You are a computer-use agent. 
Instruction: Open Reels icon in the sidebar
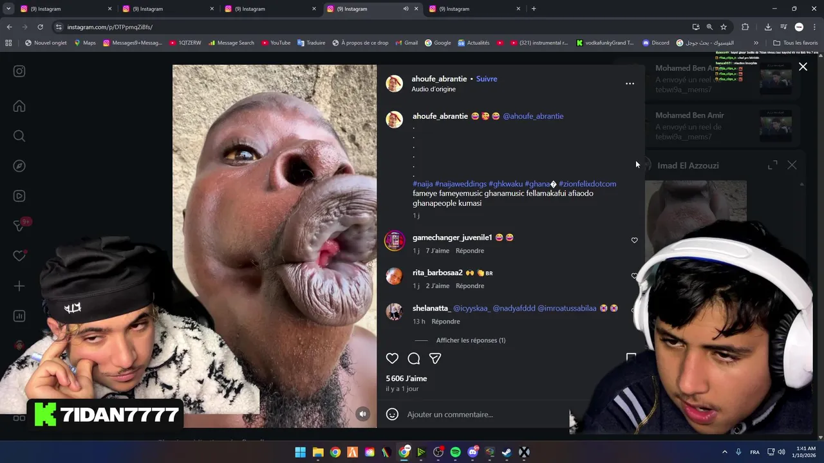click(19, 196)
